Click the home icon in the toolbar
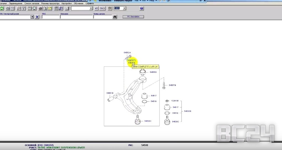Screen dimensions: 282x150 [8, 9]
